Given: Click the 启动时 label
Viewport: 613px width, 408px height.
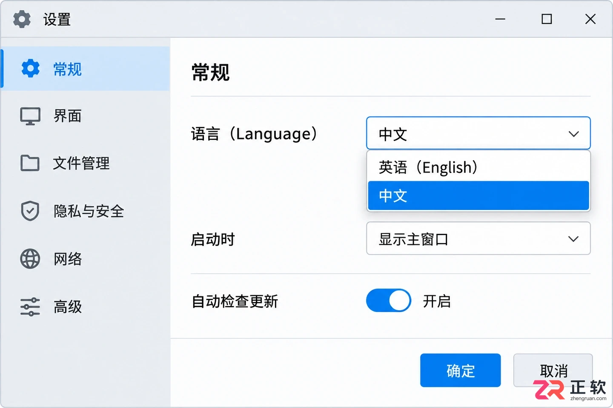Looking at the screenshot, I should (x=213, y=239).
